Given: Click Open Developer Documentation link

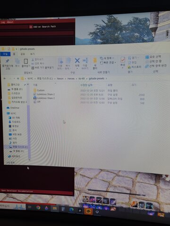Looking at the screenshot, I should [x=17, y=191].
